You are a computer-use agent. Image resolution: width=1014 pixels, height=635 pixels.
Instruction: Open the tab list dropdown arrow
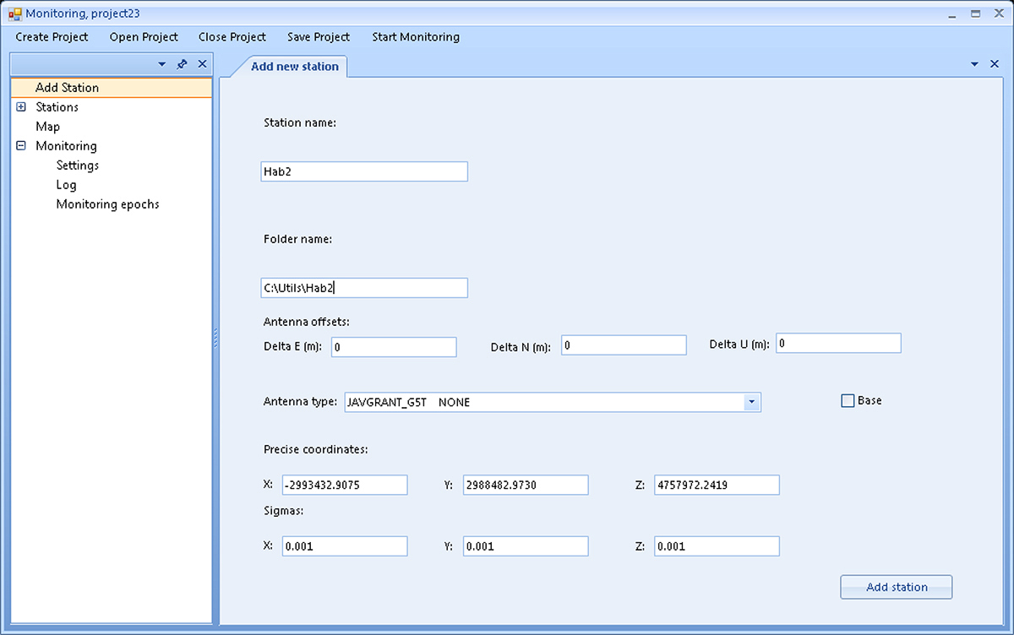(974, 64)
